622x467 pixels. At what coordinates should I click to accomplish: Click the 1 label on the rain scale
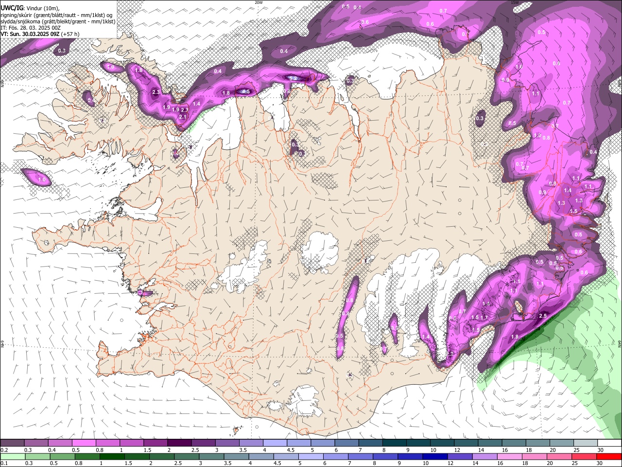(102, 463)
